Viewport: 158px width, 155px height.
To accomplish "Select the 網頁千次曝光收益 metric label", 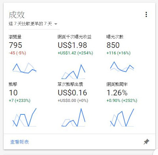I will coord(75,37).
